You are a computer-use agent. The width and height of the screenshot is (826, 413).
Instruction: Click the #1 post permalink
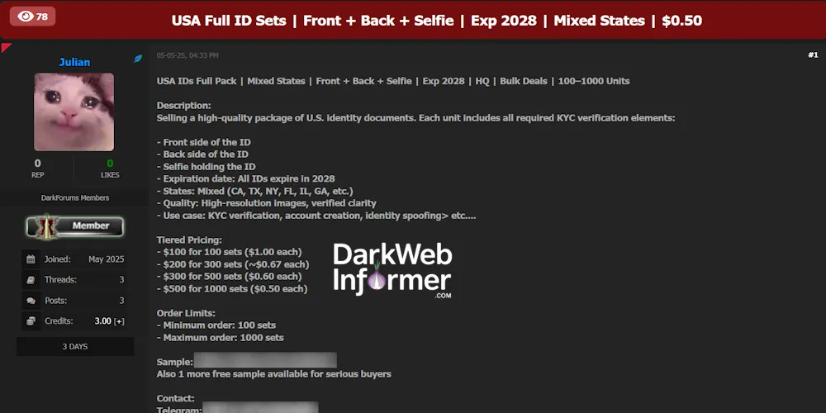[x=813, y=55]
